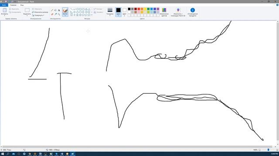
Task: Click the Cut button in the clipboard group
Action: click(14, 9)
